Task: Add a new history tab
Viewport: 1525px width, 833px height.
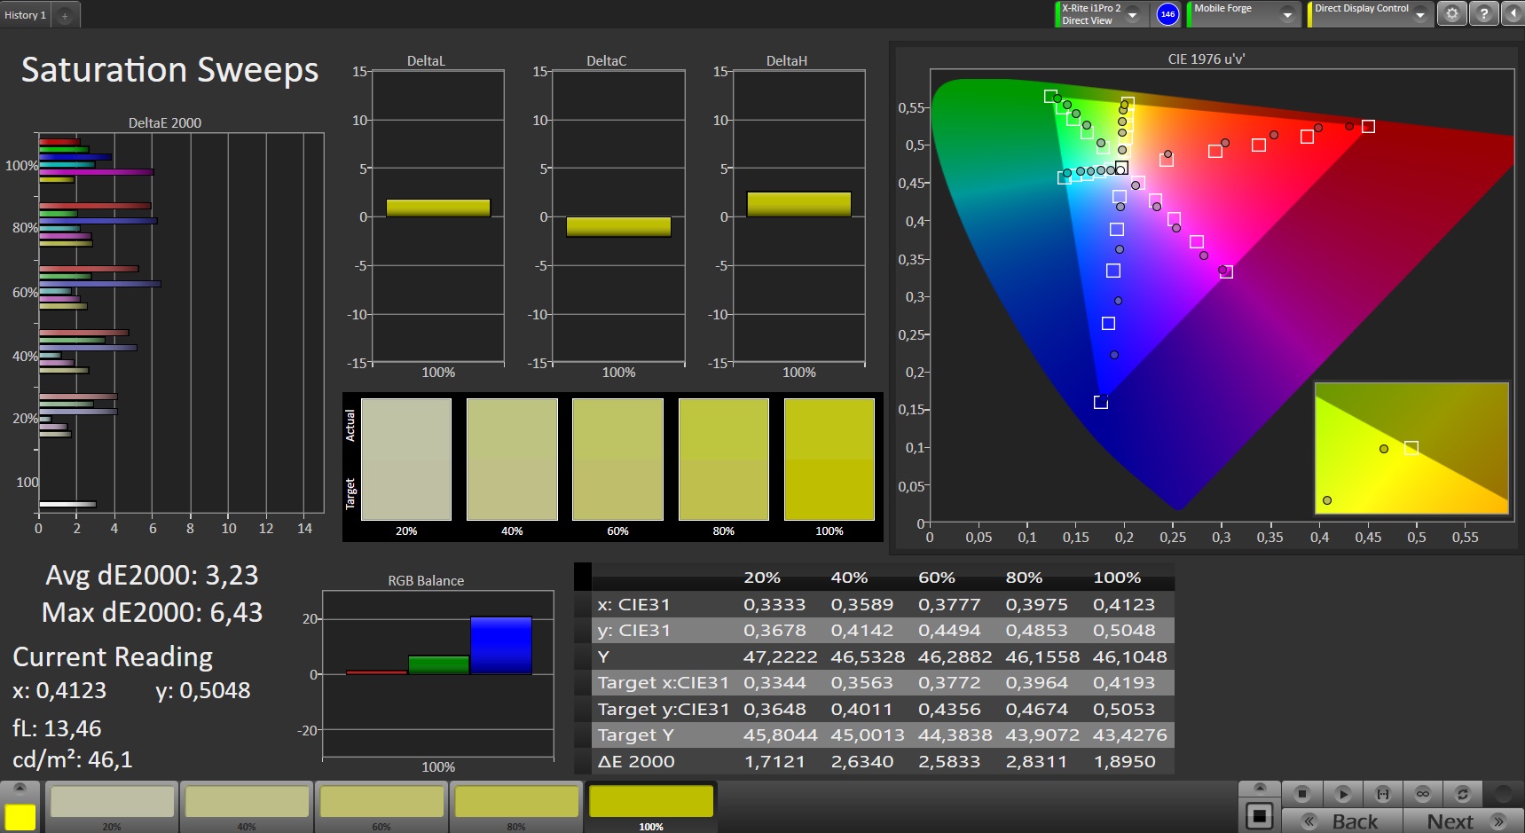Action: click(65, 16)
